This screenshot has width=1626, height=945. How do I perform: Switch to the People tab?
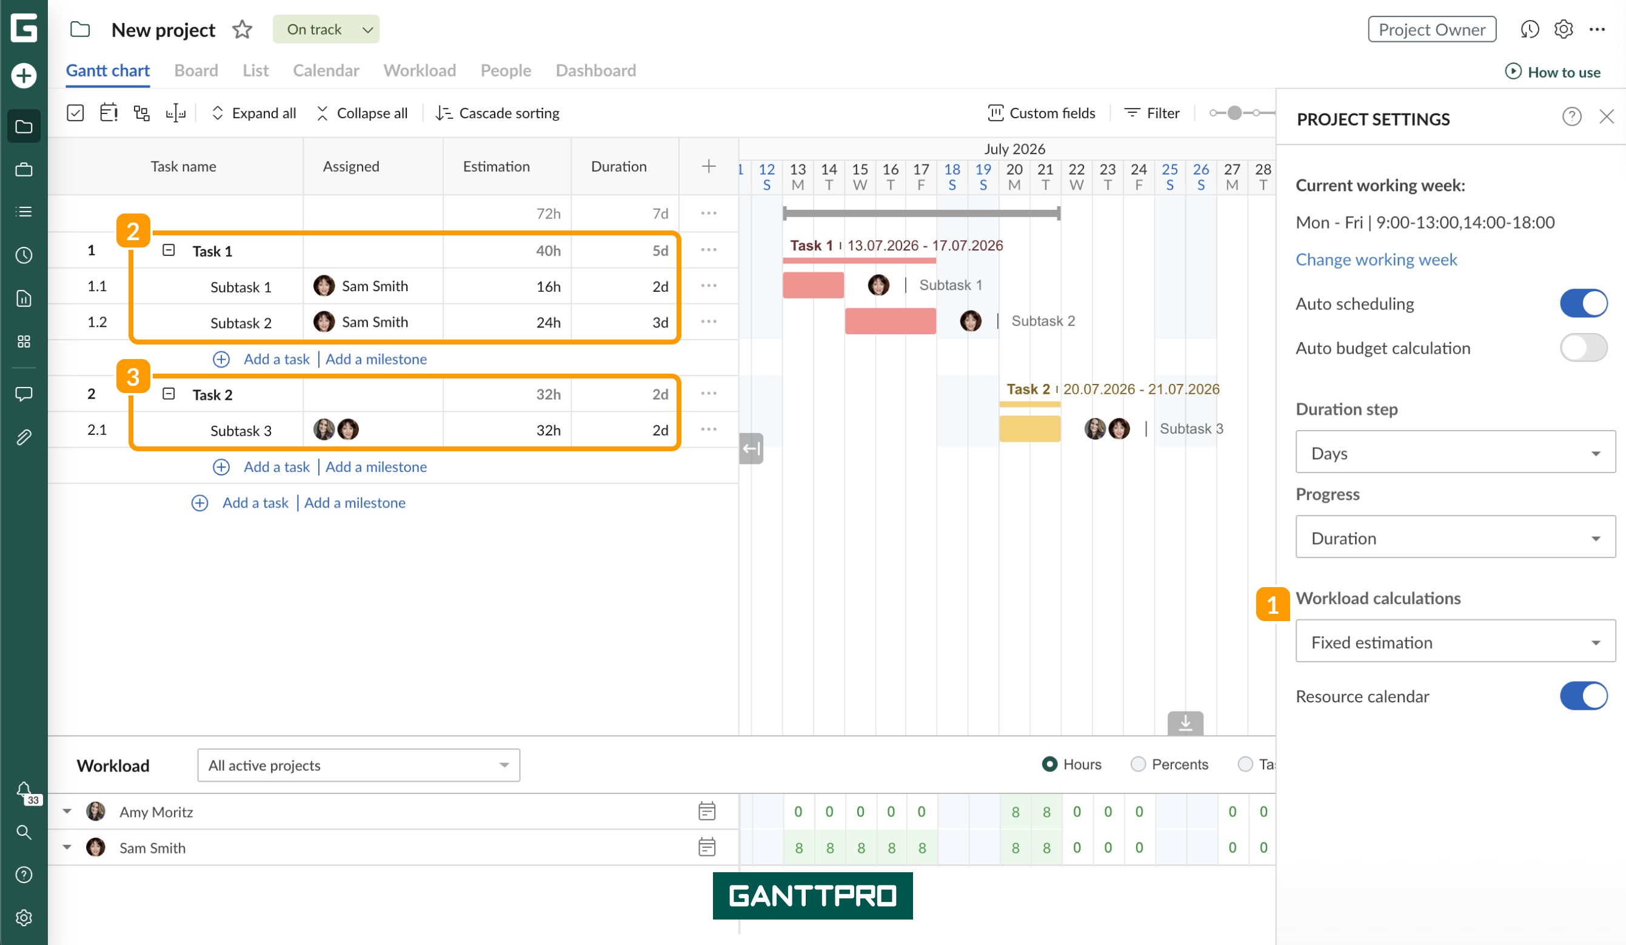pyautogui.click(x=506, y=70)
